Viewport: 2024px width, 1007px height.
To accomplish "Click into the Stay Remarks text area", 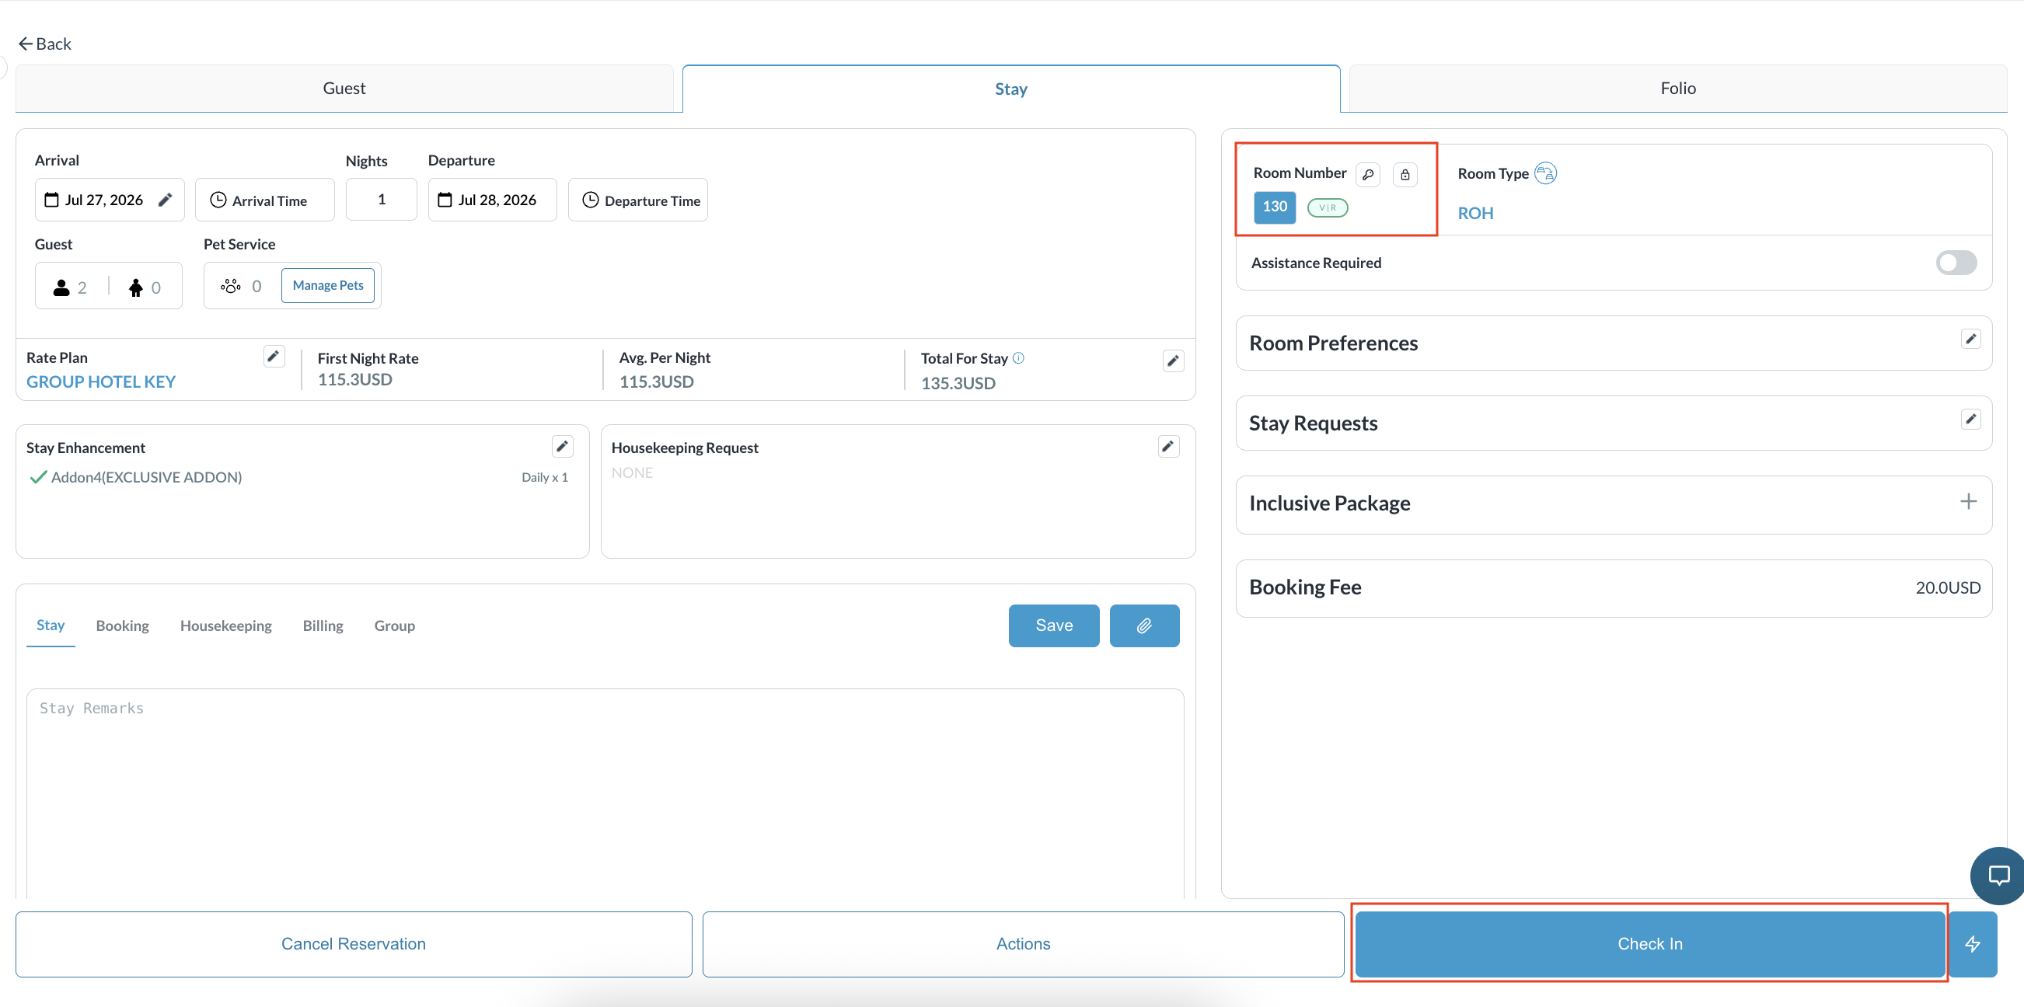I will point(605,793).
